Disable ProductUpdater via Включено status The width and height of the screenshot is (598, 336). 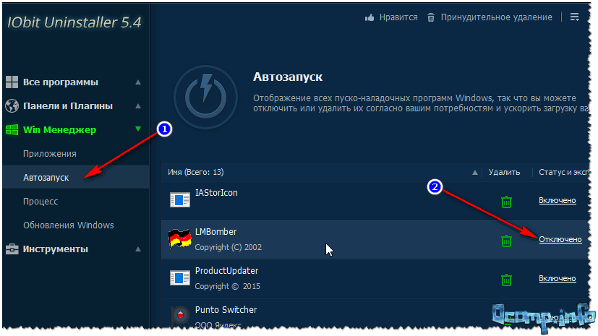[557, 278]
